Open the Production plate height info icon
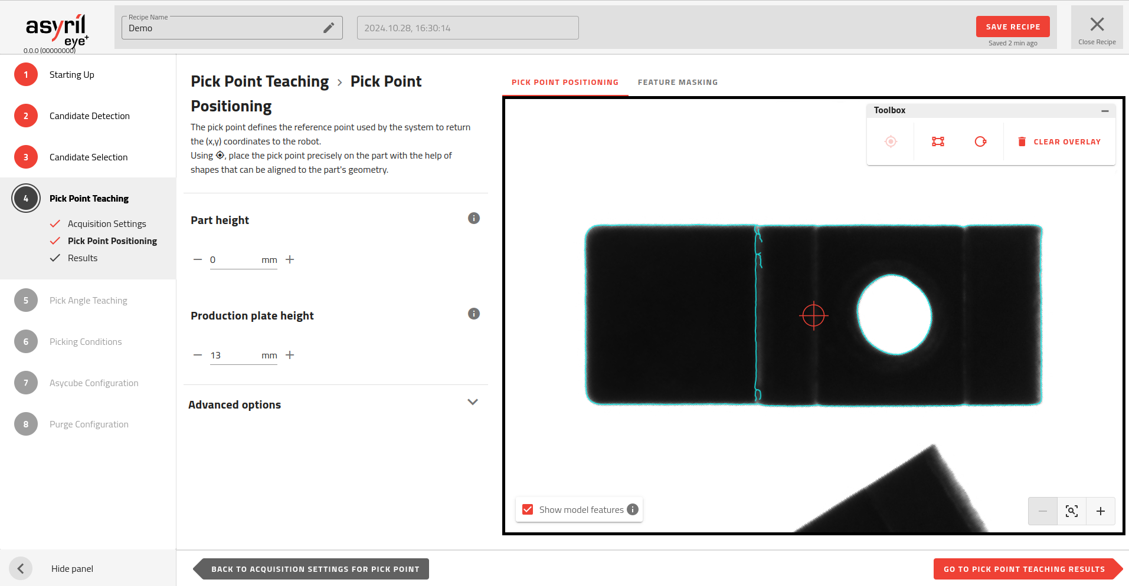 click(473, 314)
